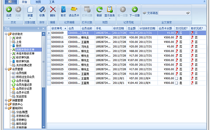Image resolution: width=210 pixels, height=130 pixels.
Task: Click the grey 前一对象 up arrow icon
Action: 123,9
